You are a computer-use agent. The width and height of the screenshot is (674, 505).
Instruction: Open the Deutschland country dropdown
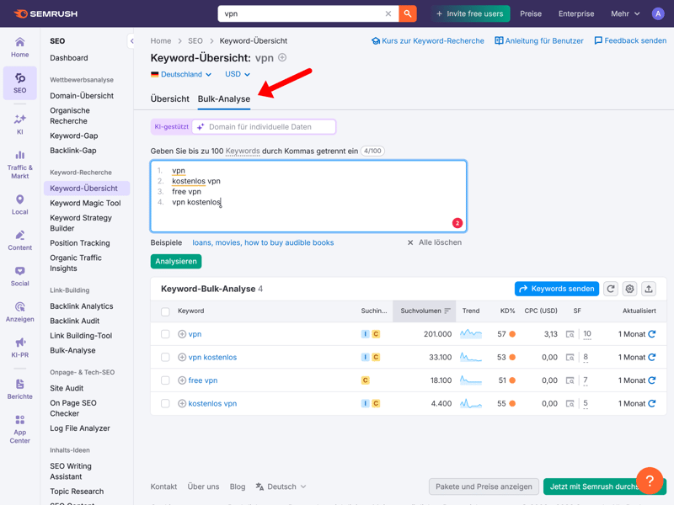(181, 75)
